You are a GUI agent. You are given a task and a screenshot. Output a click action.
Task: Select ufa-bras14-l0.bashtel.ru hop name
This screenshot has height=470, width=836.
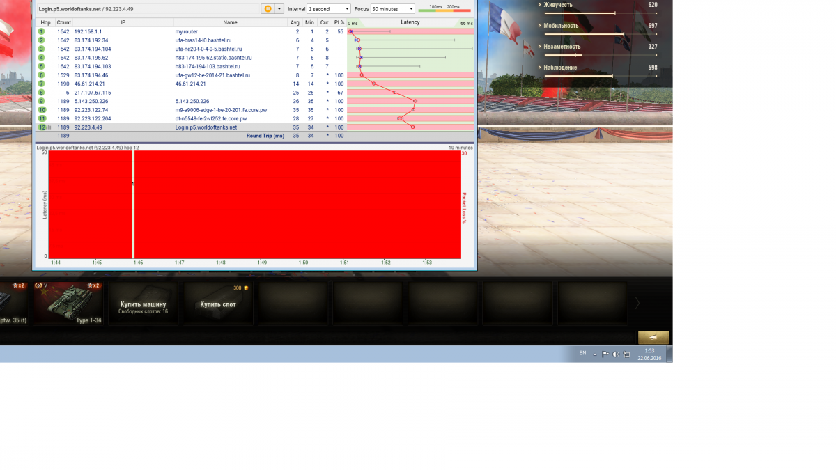[204, 40]
